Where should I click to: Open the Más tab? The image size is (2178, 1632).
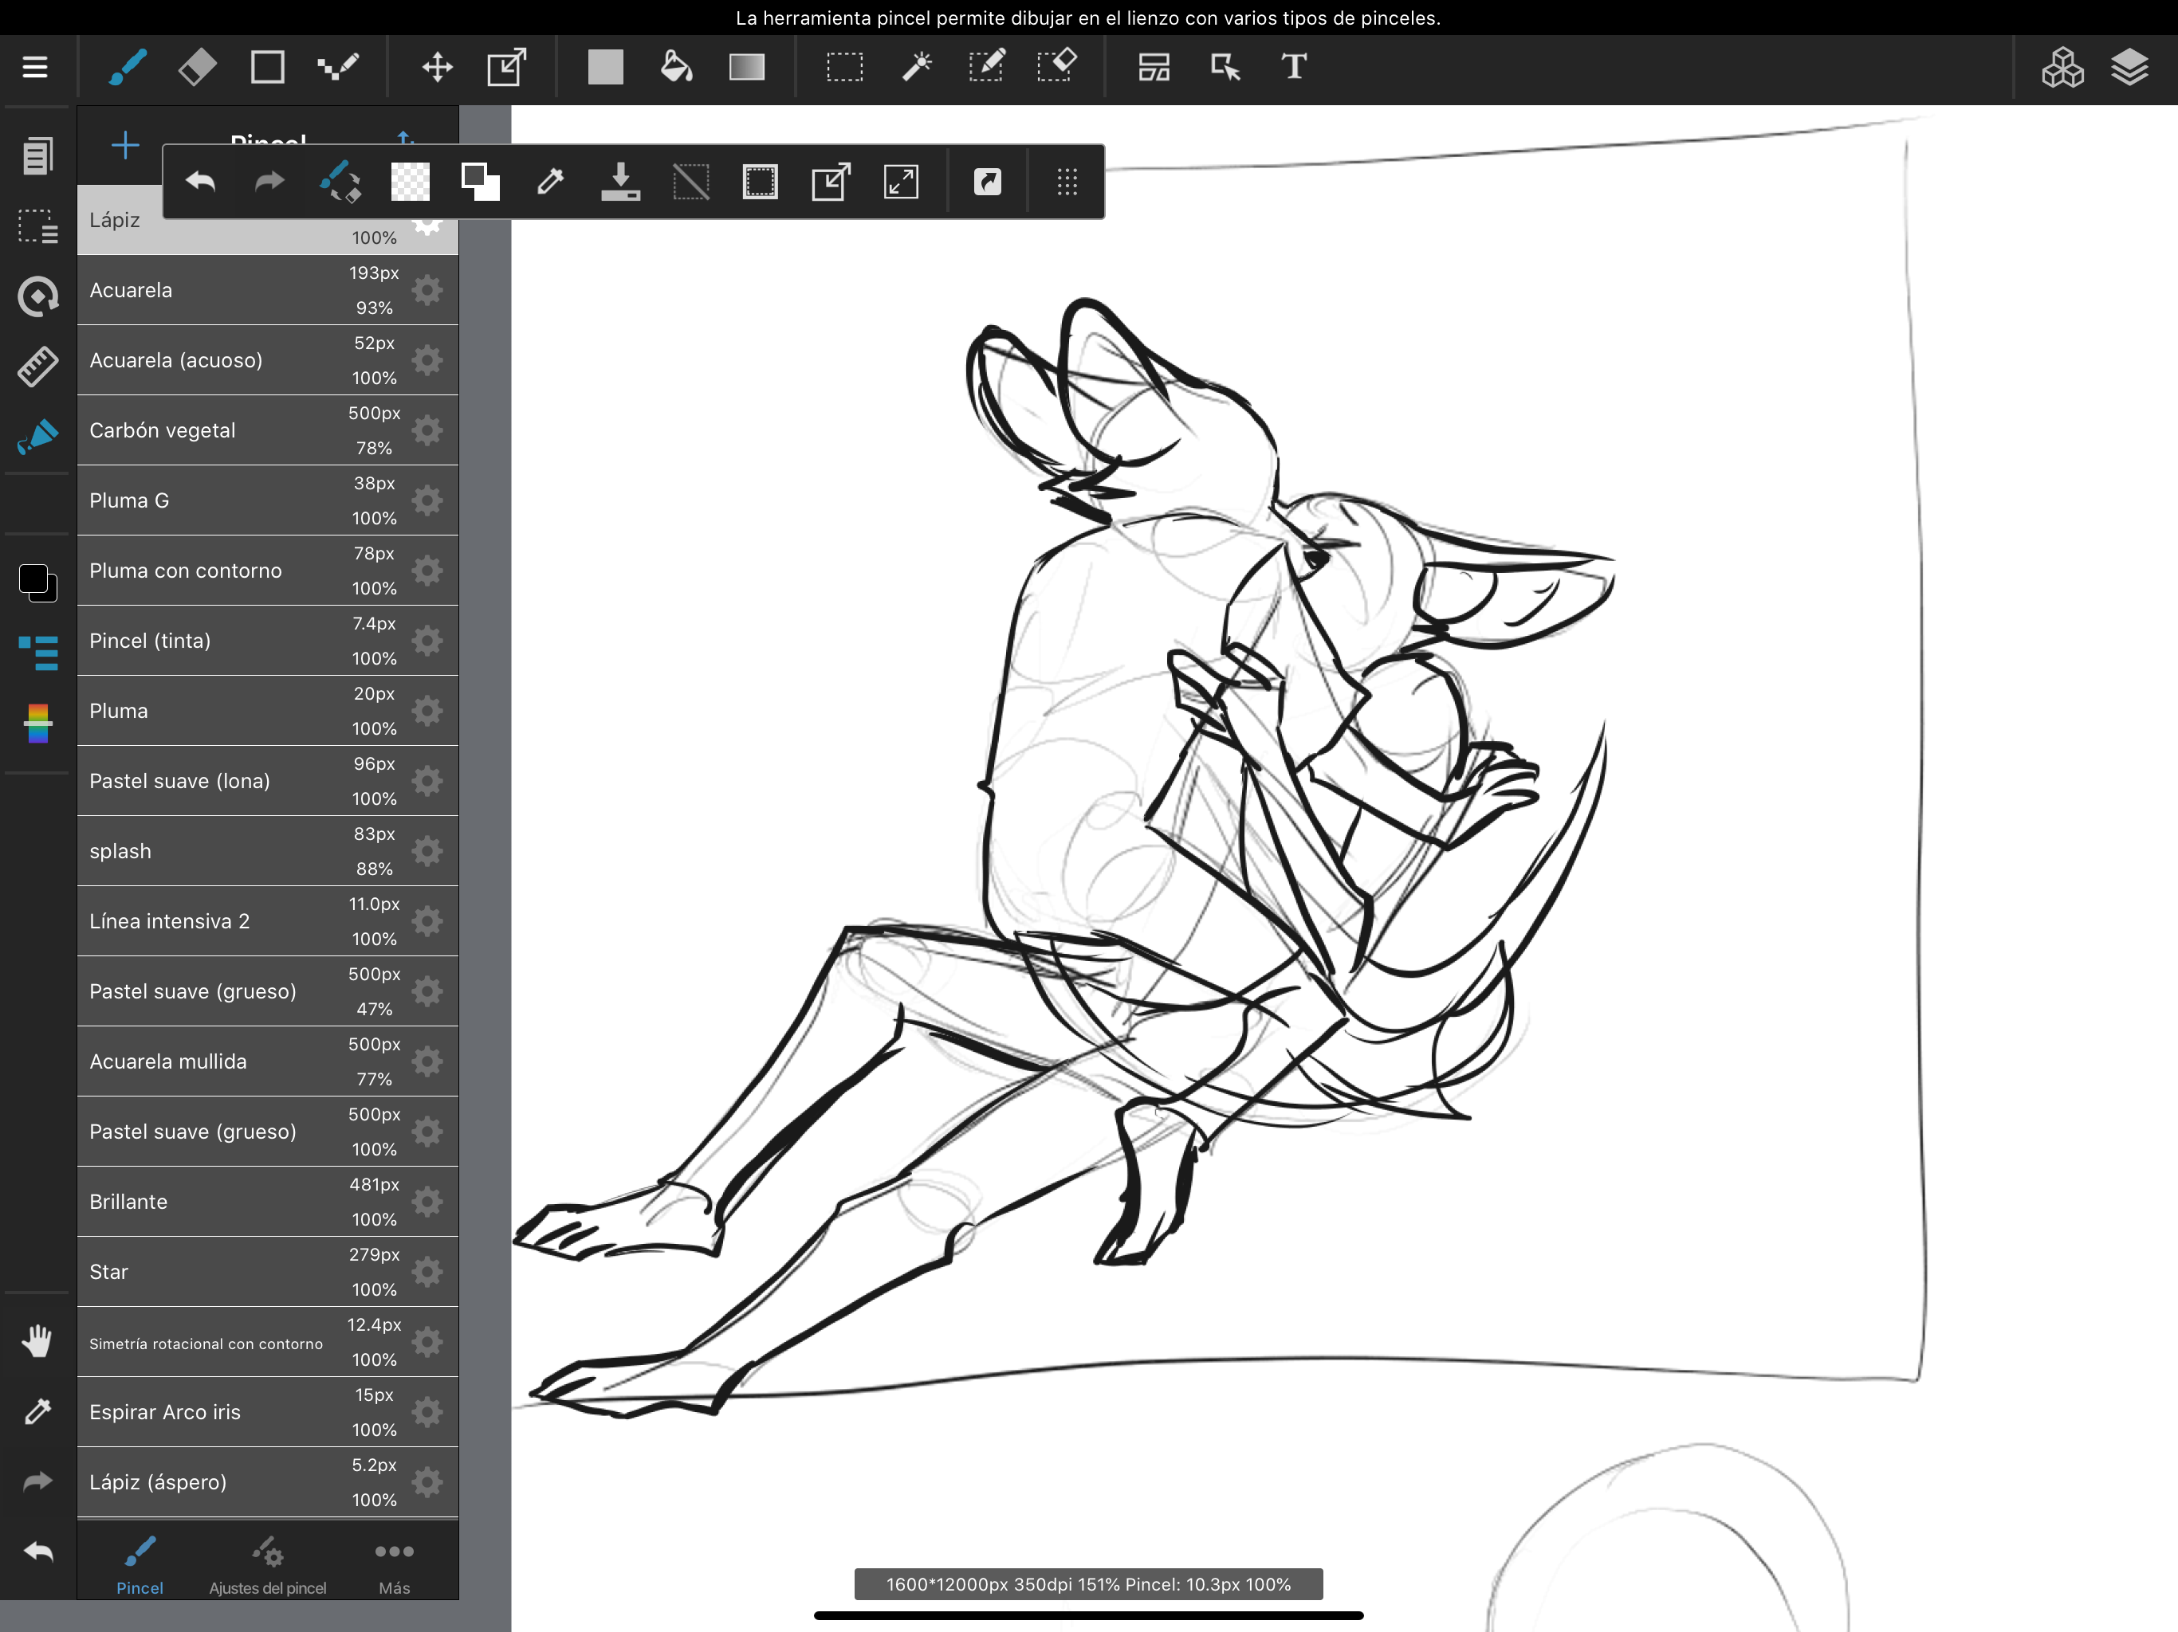pos(394,1565)
